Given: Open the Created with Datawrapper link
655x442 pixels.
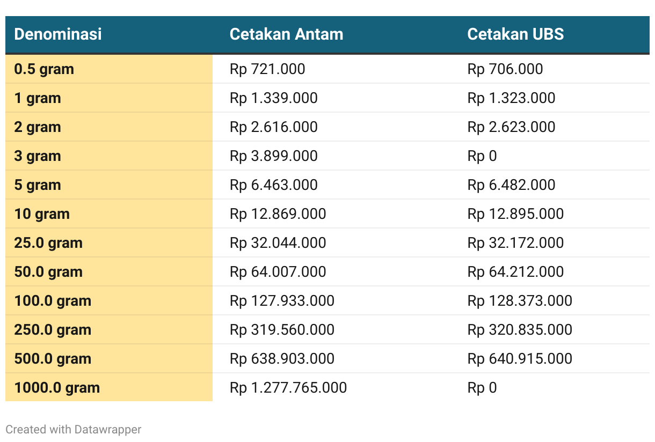Looking at the screenshot, I should click(74, 429).
